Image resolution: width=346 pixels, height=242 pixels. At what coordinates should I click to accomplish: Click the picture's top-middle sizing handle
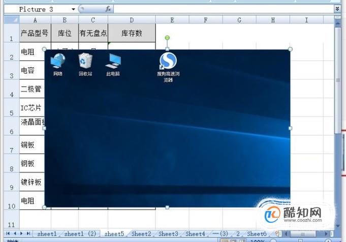click(167, 49)
